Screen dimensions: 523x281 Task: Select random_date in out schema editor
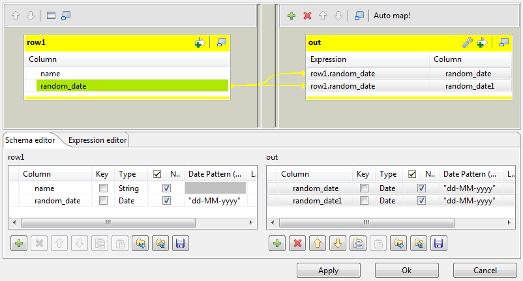coord(316,188)
